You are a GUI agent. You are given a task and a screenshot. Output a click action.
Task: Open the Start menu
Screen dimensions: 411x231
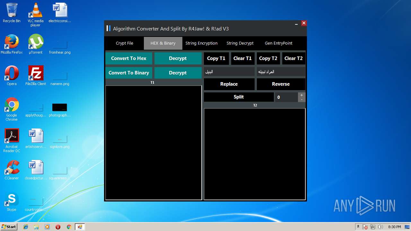tap(9, 227)
